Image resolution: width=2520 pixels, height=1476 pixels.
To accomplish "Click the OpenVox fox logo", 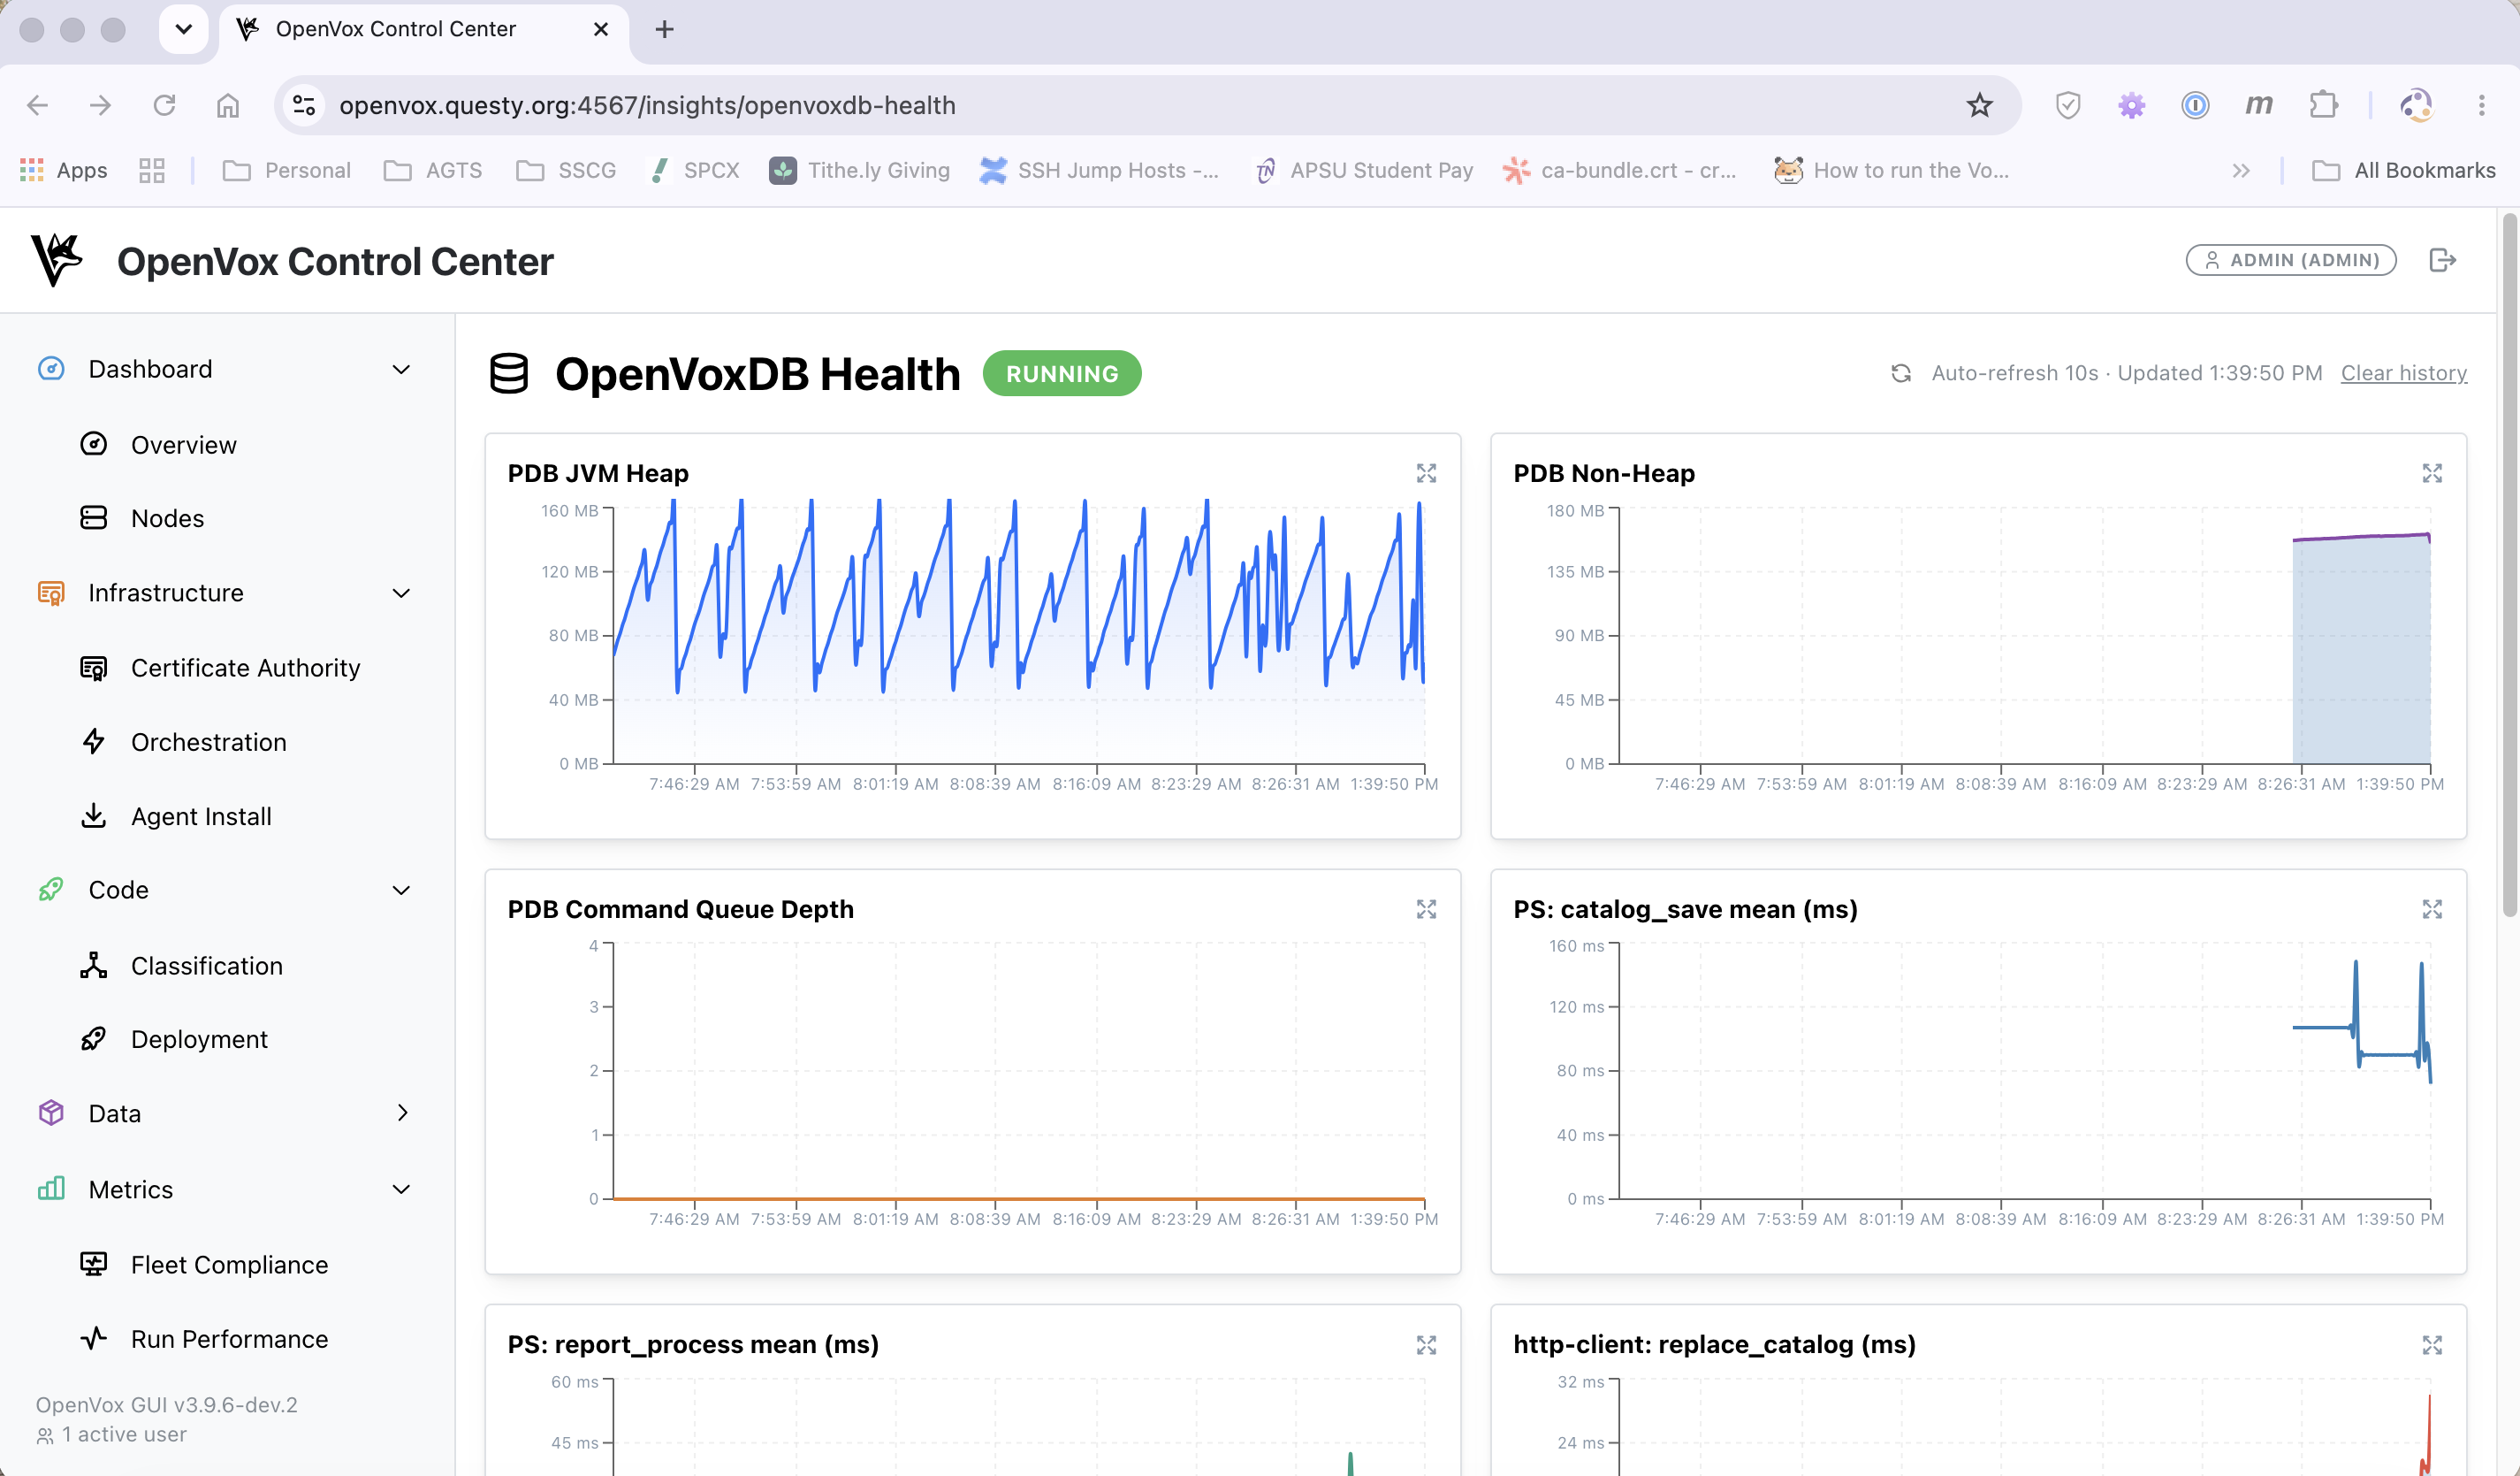I will pos(57,260).
